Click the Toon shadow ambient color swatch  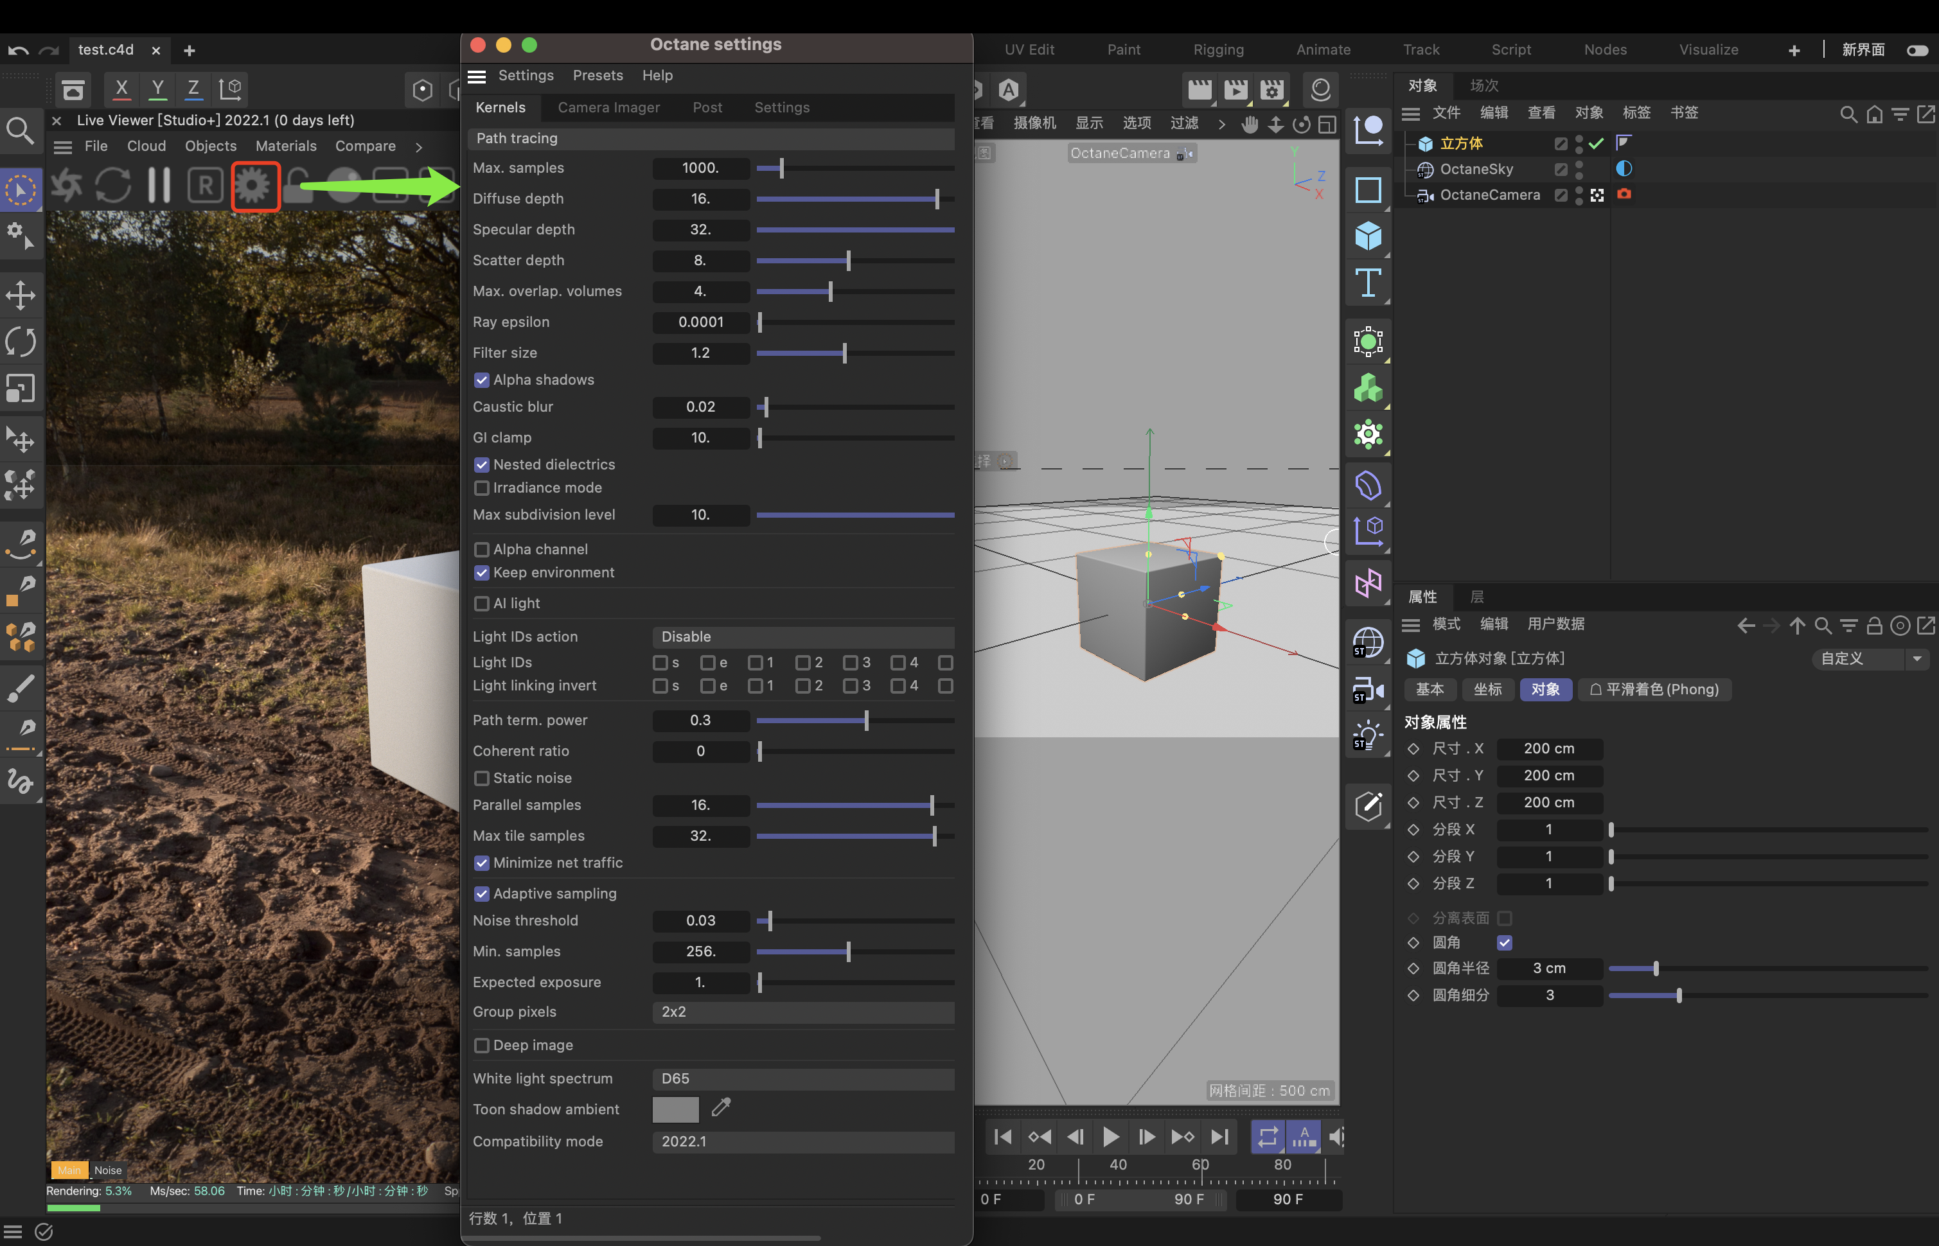[x=675, y=1109]
